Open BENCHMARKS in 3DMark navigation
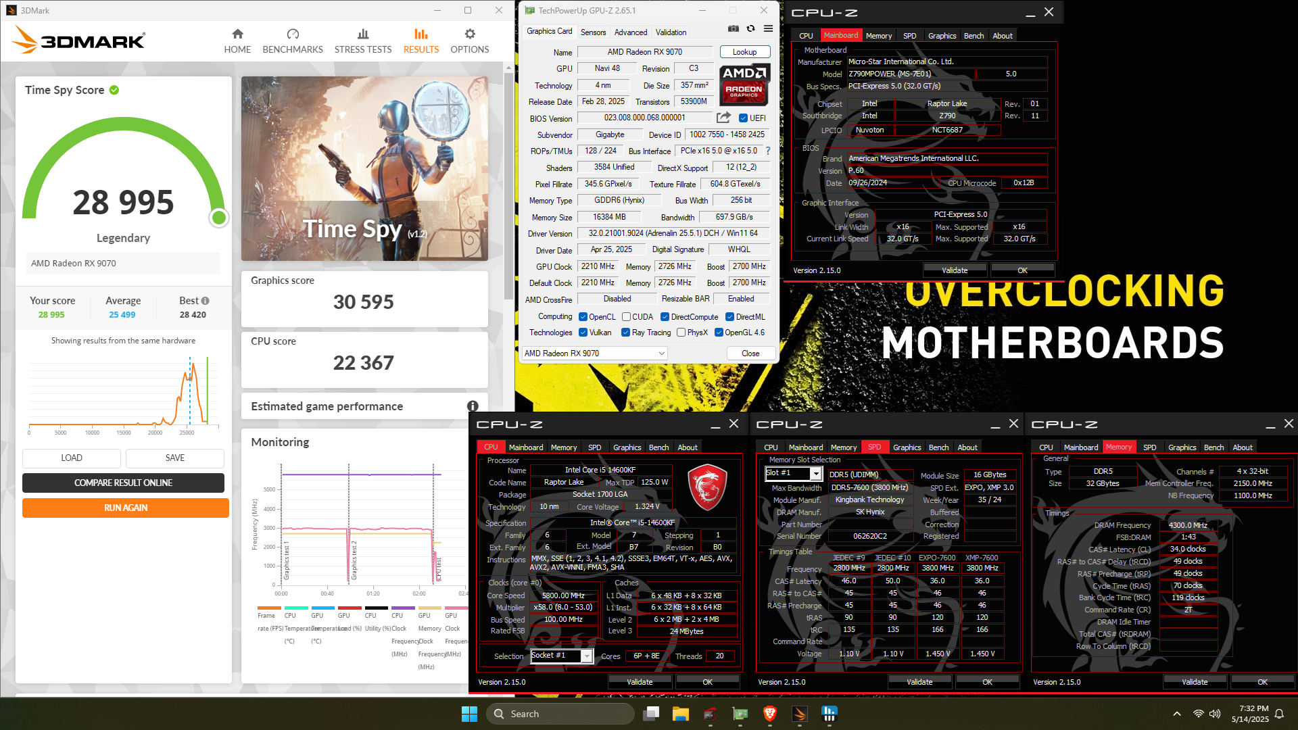1298x730 pixels. [x=293, y=41]
